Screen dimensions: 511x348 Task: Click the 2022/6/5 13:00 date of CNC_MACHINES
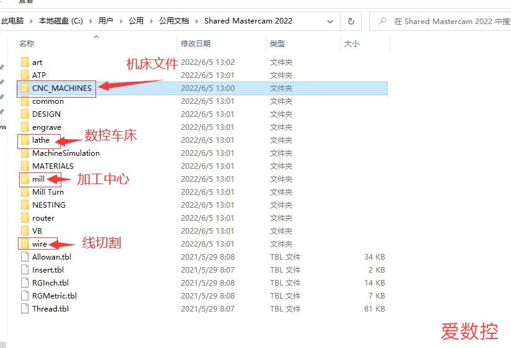pyautogui.click(x=208, y=88)
